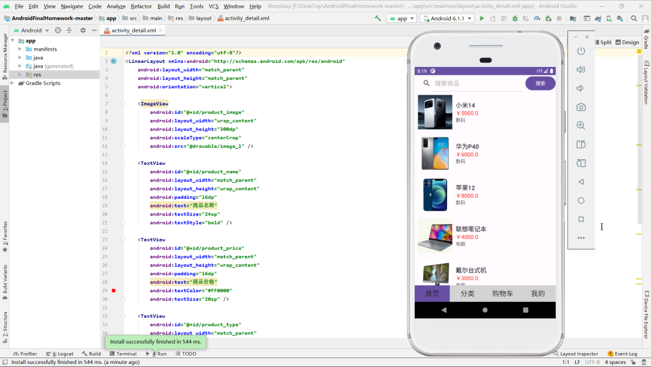Screen dimensions: 651x367
Task: Sync project with Gradle files elephant icon
Action: click(598, 18)
